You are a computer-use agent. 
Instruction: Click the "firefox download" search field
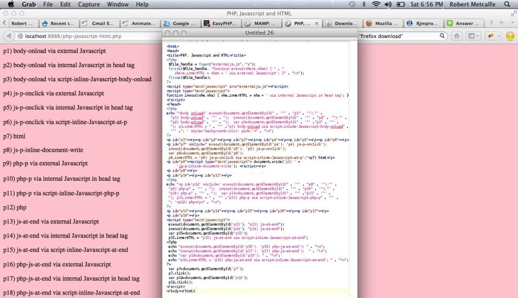403,36
